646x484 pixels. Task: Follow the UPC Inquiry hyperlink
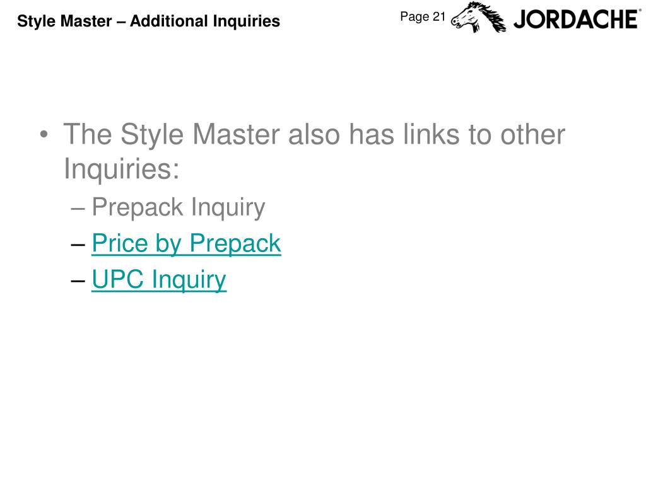[x=159, y=280]
